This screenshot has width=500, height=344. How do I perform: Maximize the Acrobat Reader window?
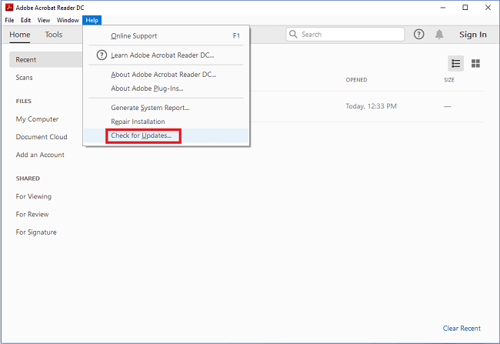tap(465, 8)
